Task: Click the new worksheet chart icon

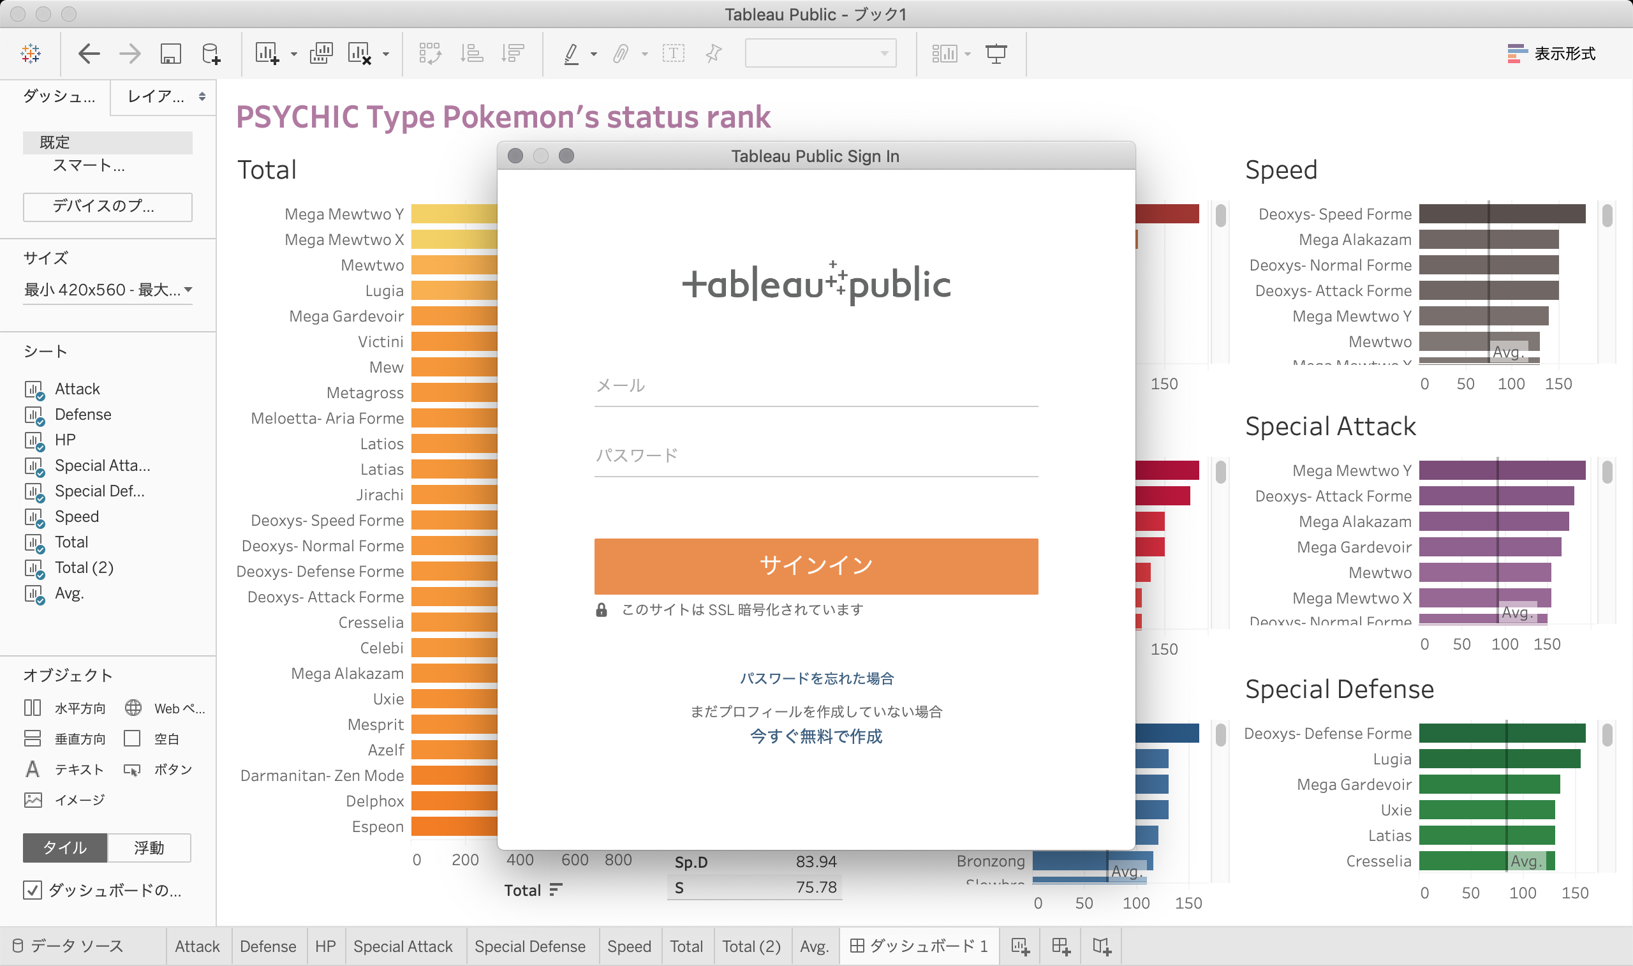Action: (267, 54)
